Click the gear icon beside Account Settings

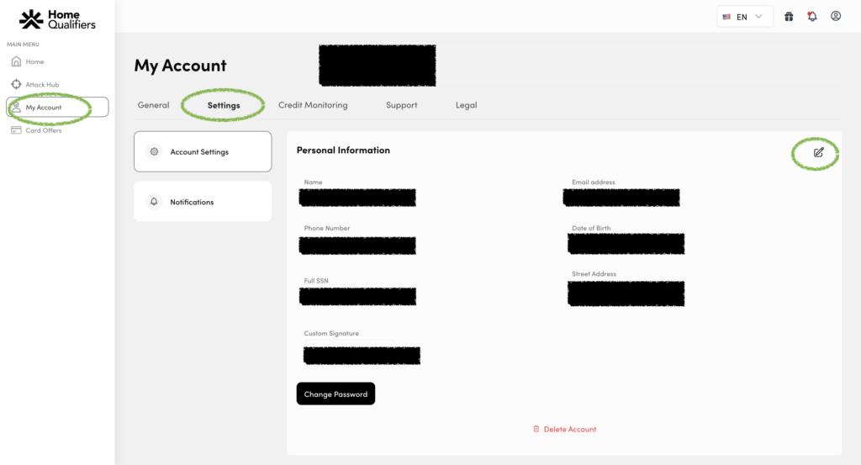153,152
